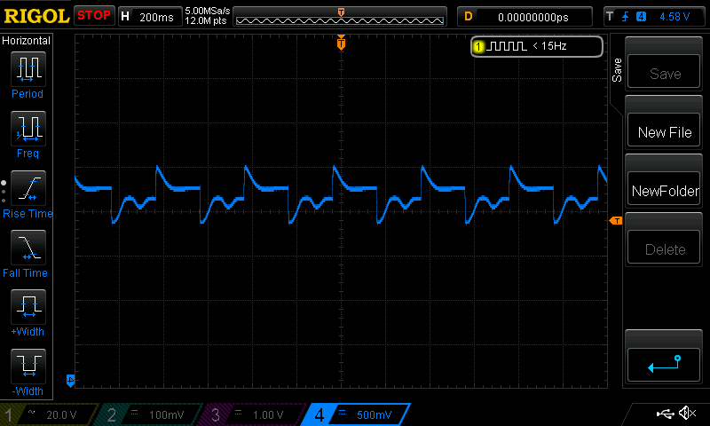Select the -Width measurement icon
This screenshot has height=426, width=710.
(x=28, y=371)
